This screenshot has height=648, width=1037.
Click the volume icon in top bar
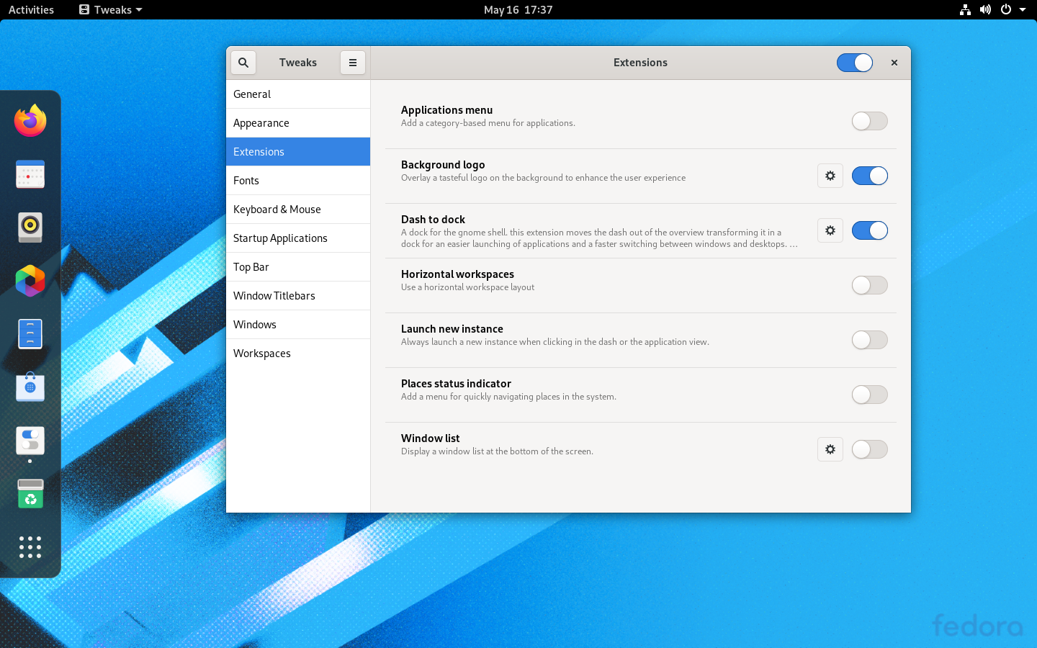[985, 10]
